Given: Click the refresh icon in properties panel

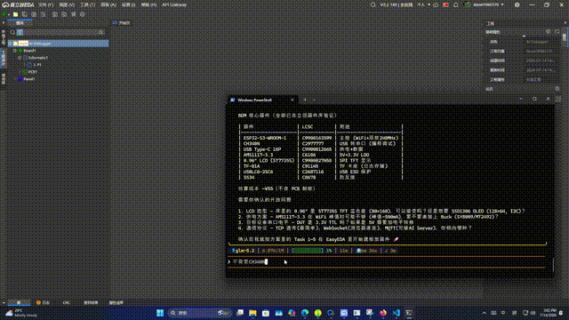Looking at the screenshot, I should click(x=557, y=32).
